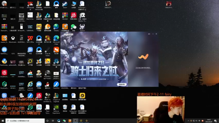The width and height of the screenshot is (219, 123).
Task: Launch the WPS Office shortcut
Action: point(30,39)
